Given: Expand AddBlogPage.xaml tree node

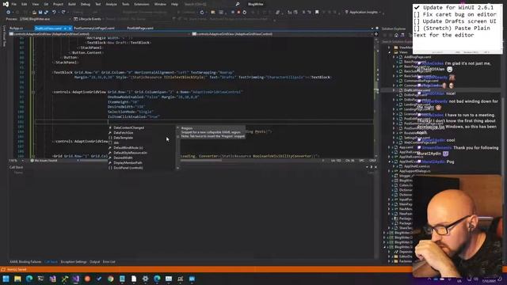Looking at the screenshot, I should click(x=394, y=57).
